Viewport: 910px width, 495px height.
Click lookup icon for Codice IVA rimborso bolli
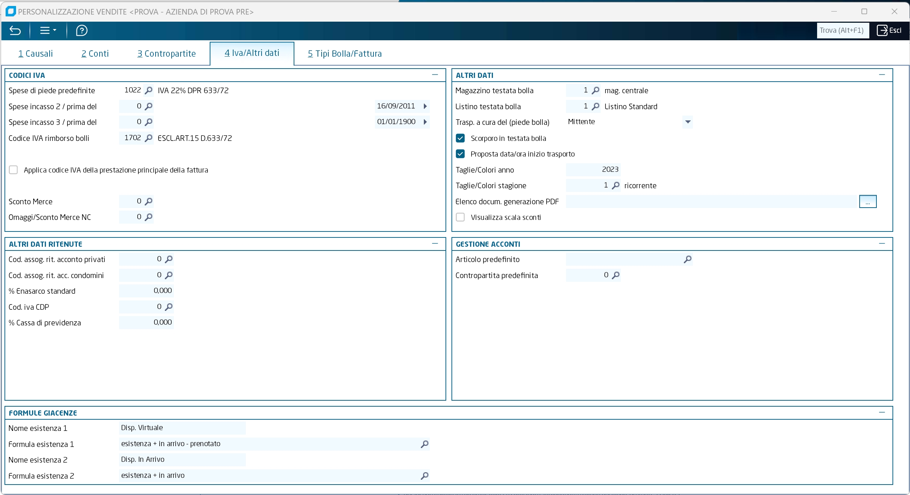click(148, 138)
